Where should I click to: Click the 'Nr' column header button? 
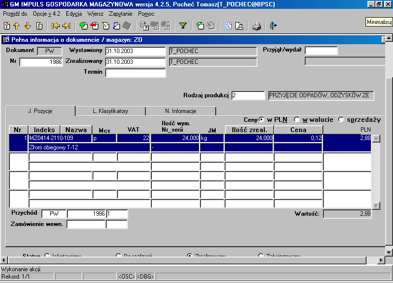click(18, 130)
